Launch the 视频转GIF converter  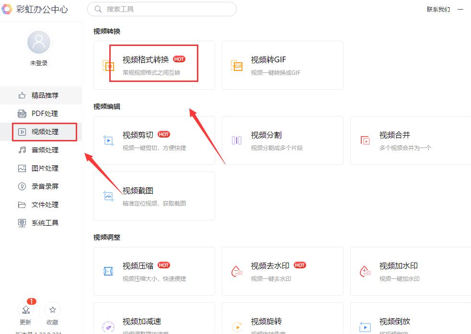(283, 65)
